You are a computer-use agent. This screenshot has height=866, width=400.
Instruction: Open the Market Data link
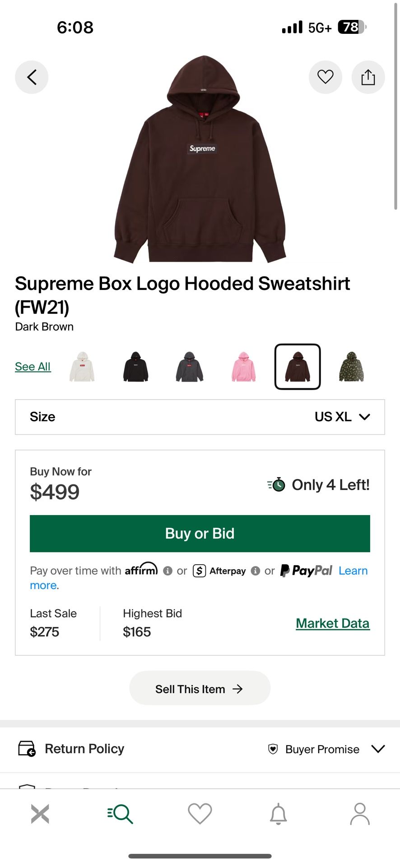coord(333,623)
